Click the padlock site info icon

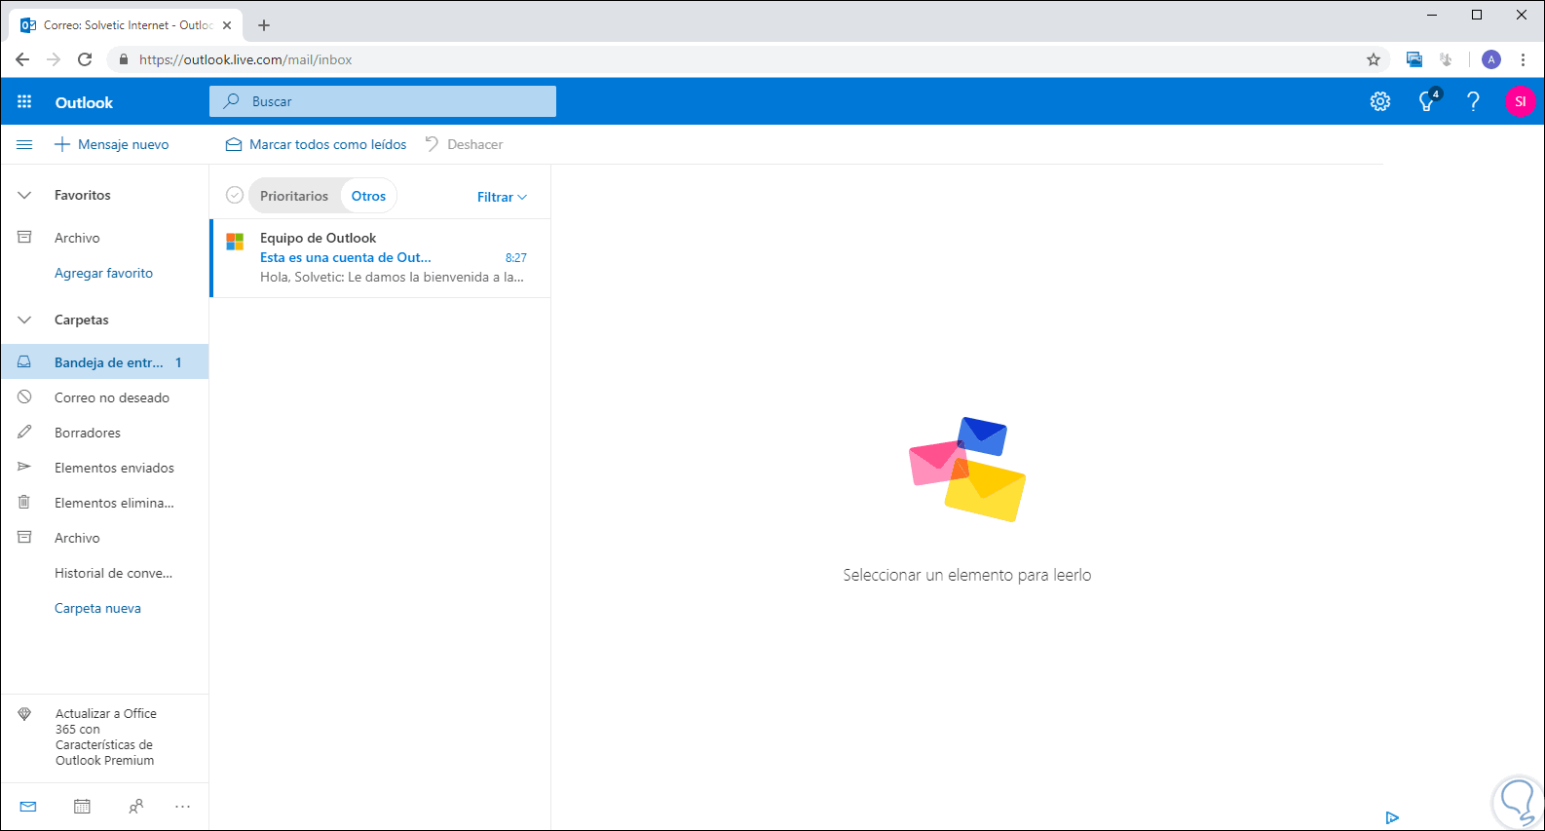[123, 59]
